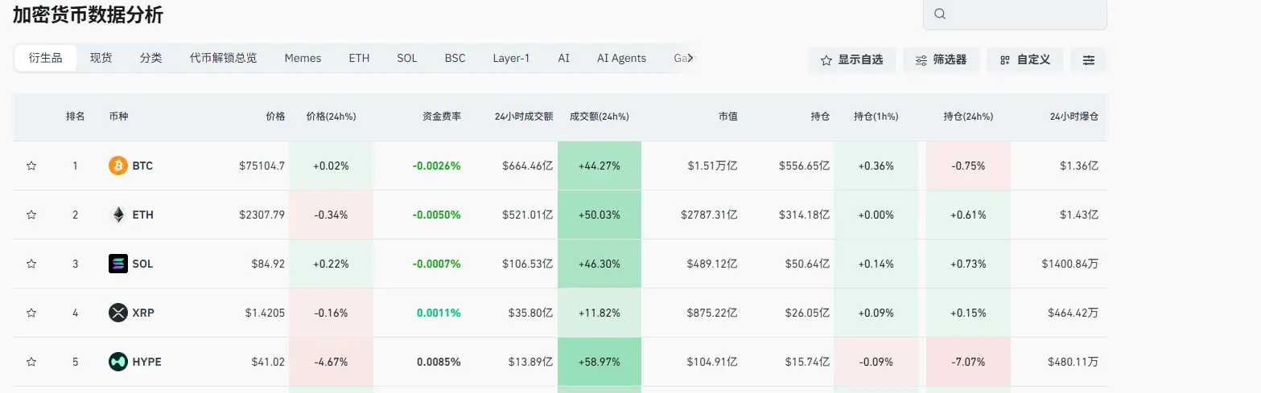1261x393 pixels.
Task: Switch to the SOL category tab
Action: click(x=407, y=58)
